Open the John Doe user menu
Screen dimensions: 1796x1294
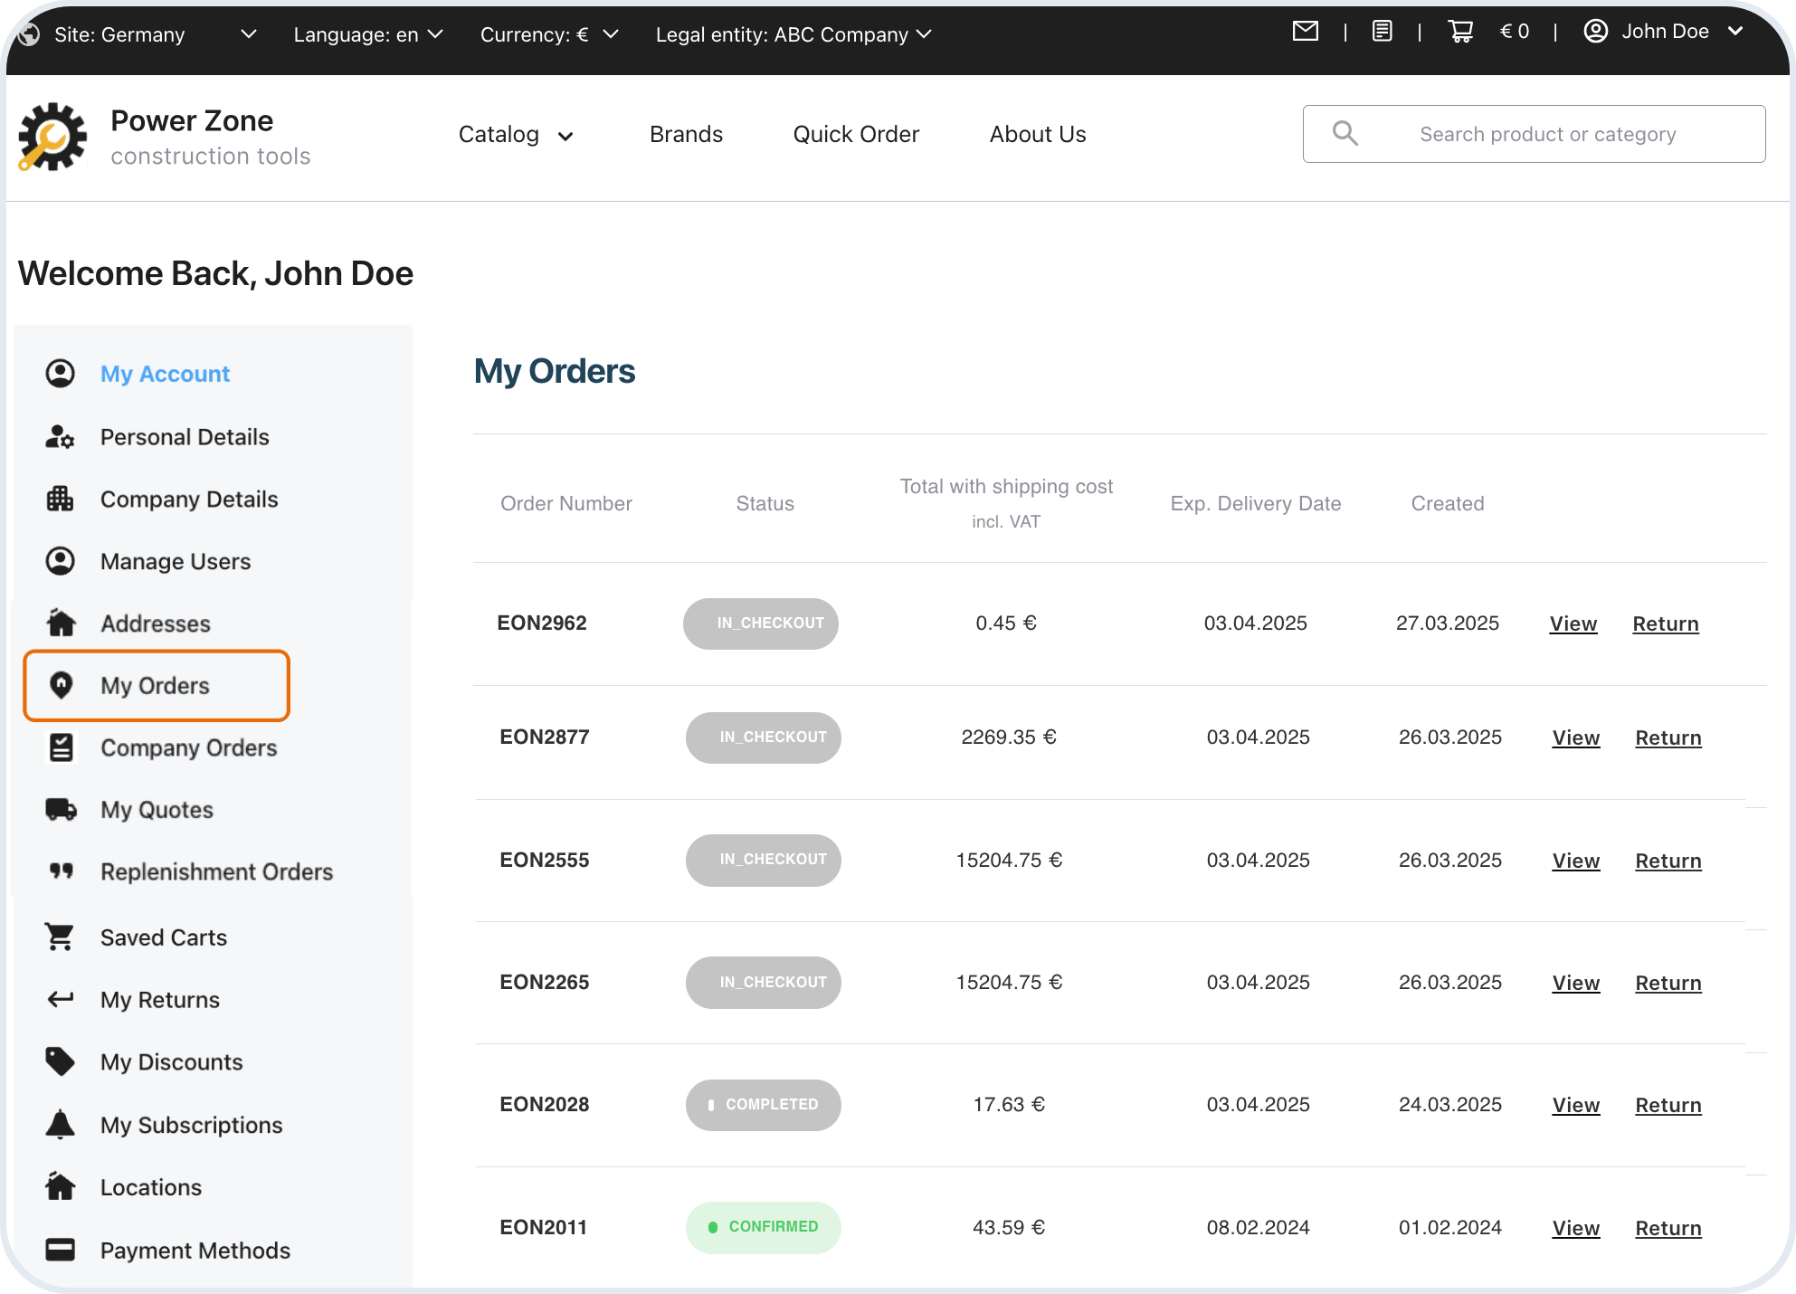1663,32
